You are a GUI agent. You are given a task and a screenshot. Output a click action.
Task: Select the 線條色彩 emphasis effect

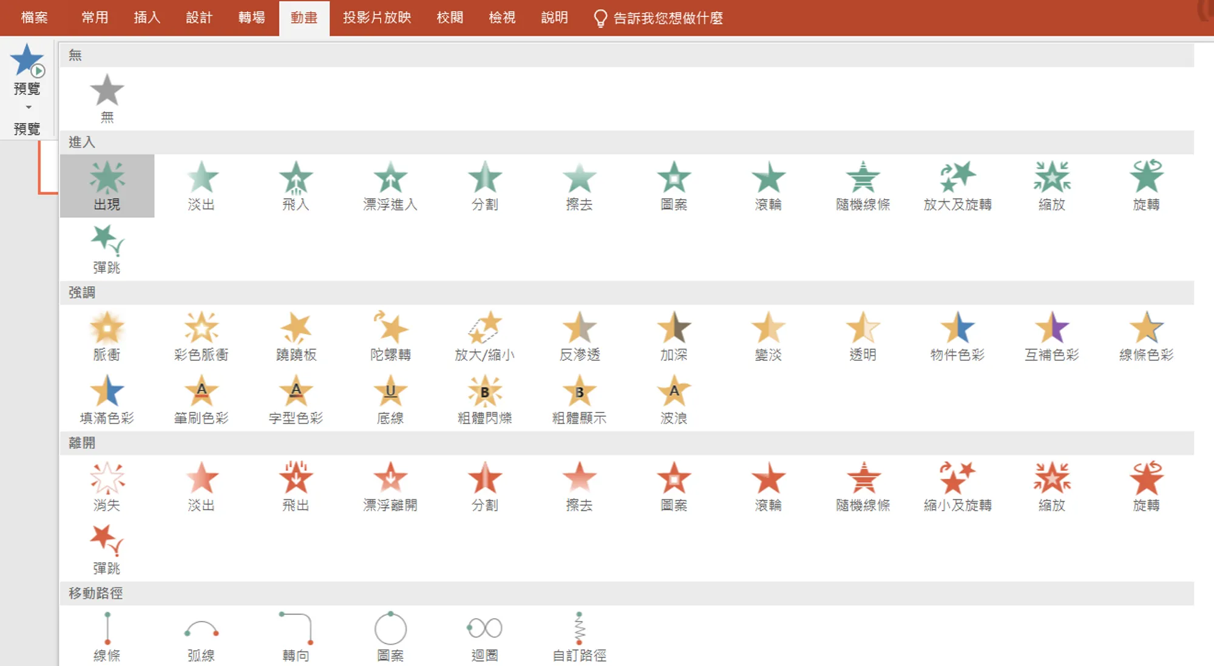(1146, 336)
